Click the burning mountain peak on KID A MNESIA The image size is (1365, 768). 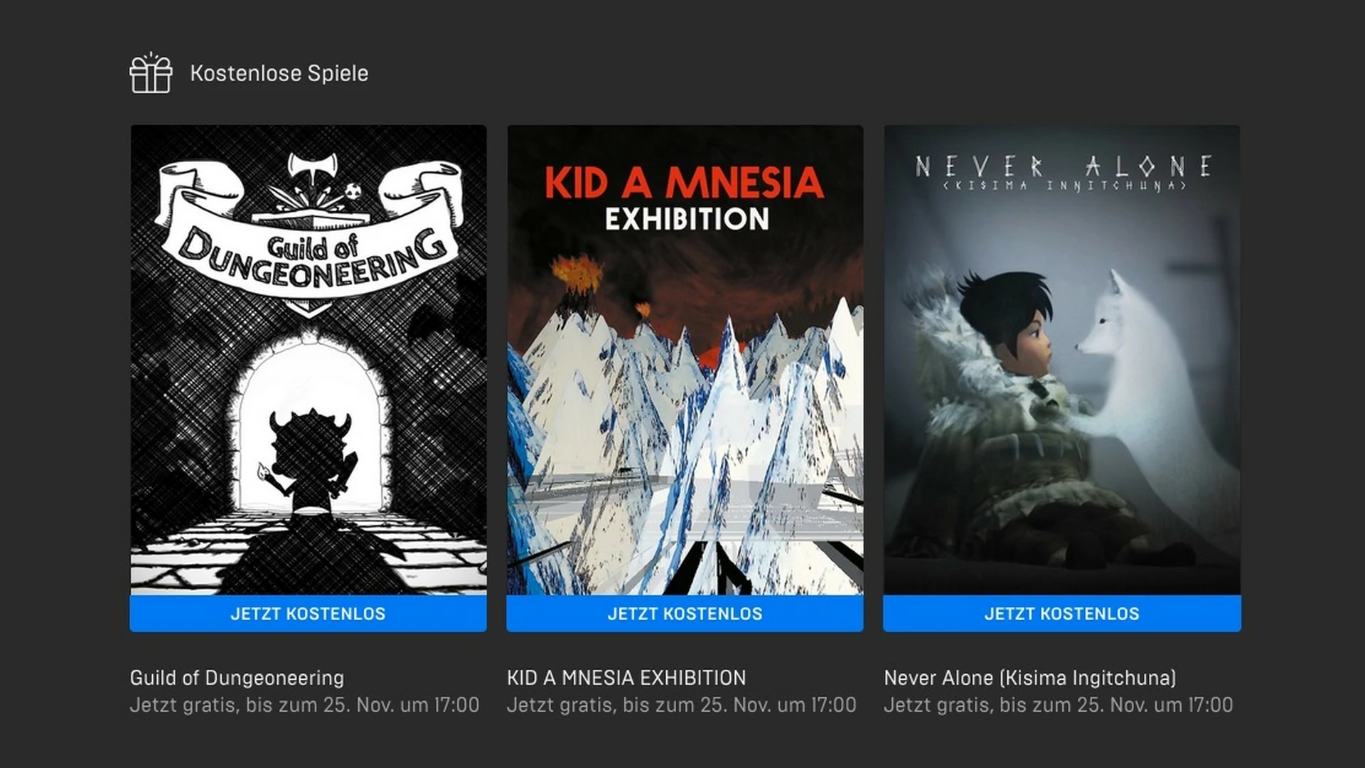click(577, 284)
